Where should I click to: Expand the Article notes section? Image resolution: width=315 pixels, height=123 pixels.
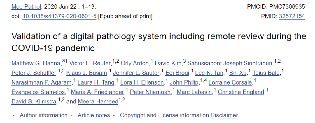(94, 115)
